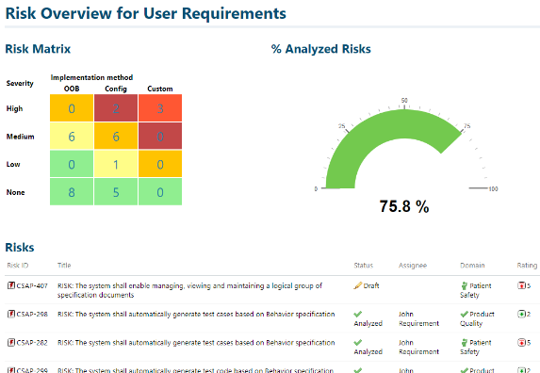
Task: Click the risk icon next to CSAP-298
Action: (x=11, y=314)
